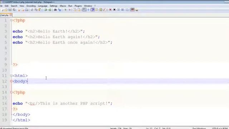Image resolution: width=229 pixels, height=129 pixels.
Task: Open the View menu
Action: pos(22,6)
